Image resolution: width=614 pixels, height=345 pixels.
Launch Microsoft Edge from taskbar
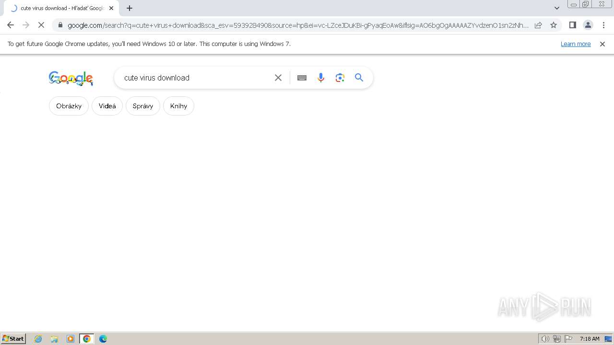click(103, 339)
